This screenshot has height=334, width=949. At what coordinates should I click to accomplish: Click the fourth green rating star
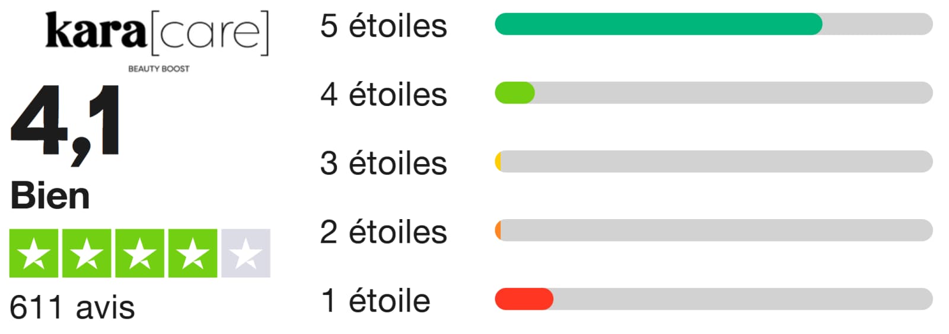point(193,253)
